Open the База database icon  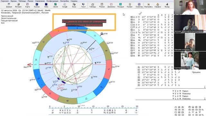74,5
